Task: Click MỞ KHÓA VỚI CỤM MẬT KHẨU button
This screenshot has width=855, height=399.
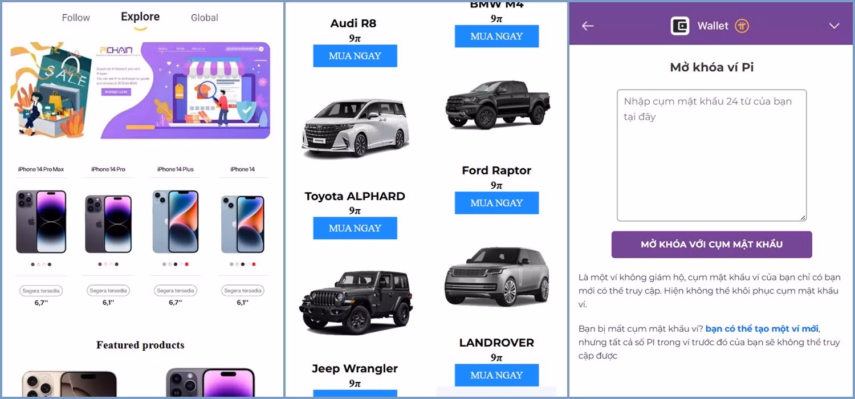Action: [x=711, y=245]
